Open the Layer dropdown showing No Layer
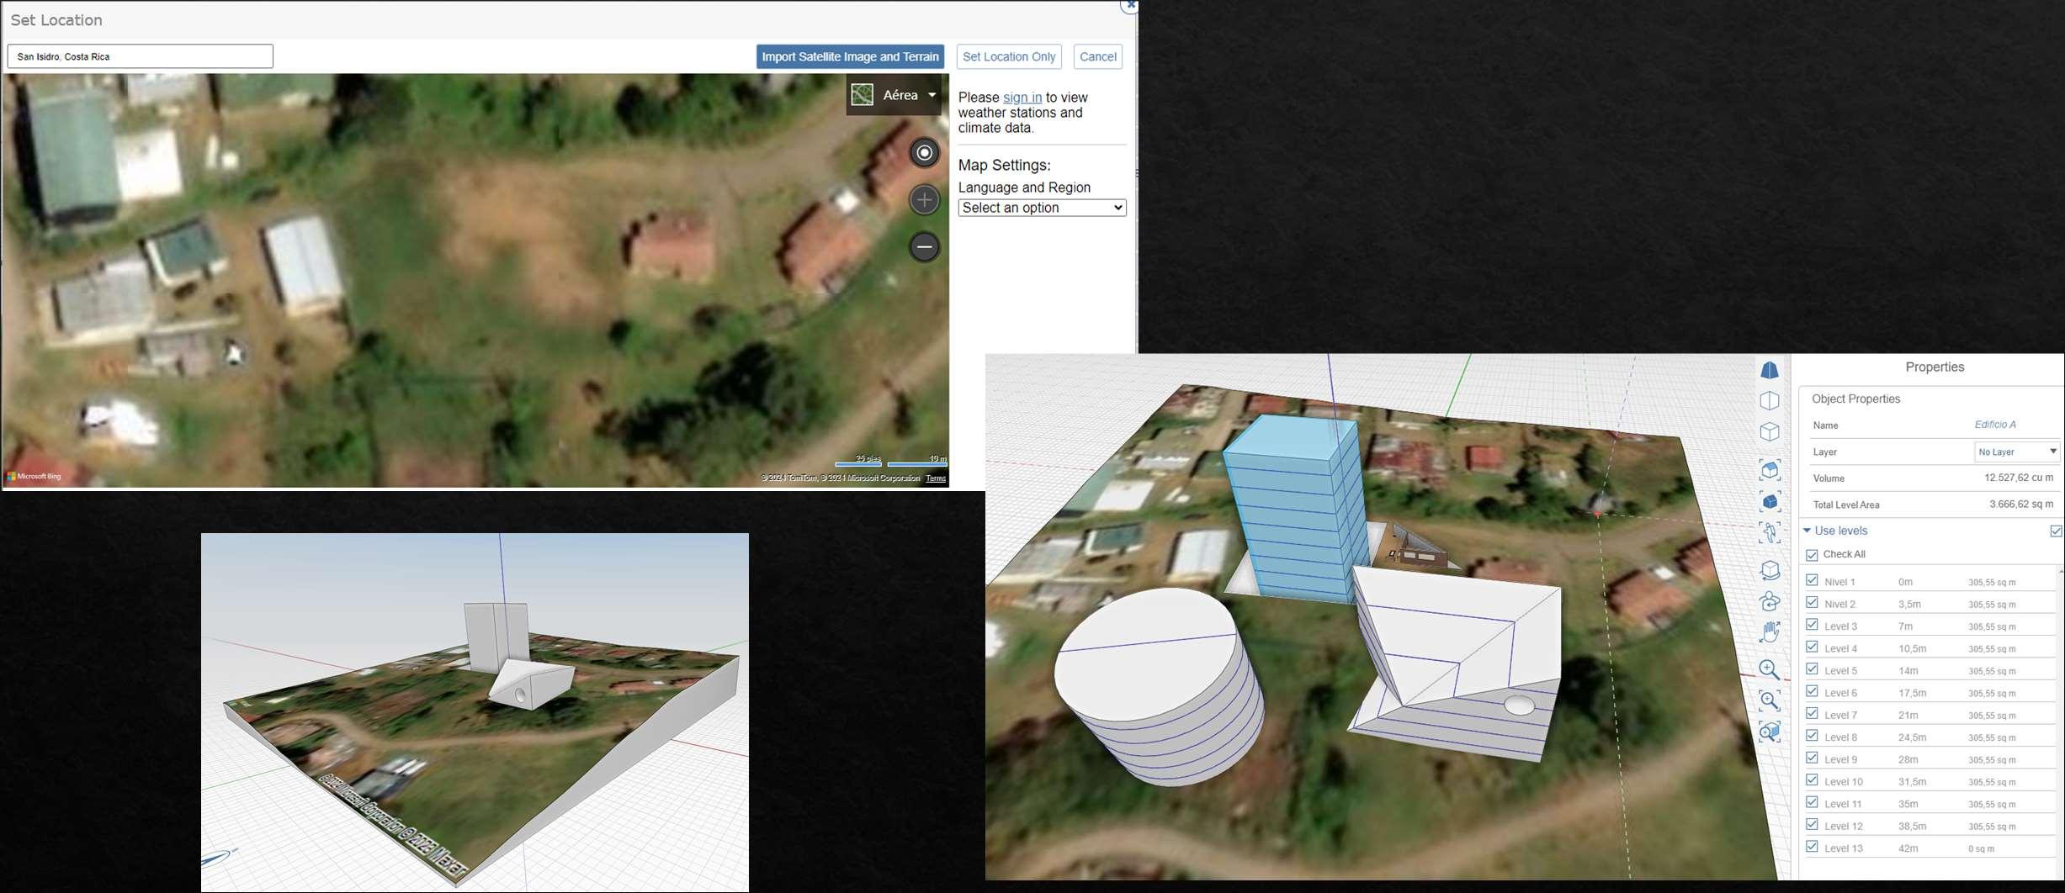The height and width of the screenshot is (893, 2065). point(2016,452)
